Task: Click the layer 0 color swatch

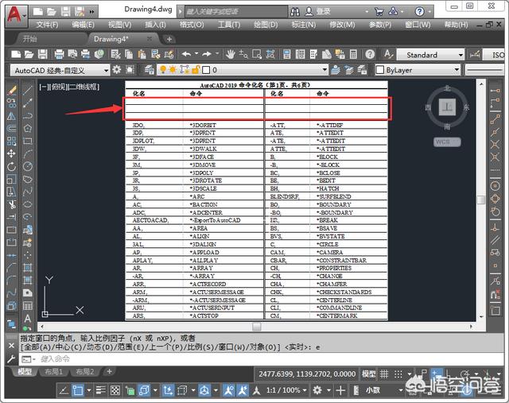Action: coord(206,70)
